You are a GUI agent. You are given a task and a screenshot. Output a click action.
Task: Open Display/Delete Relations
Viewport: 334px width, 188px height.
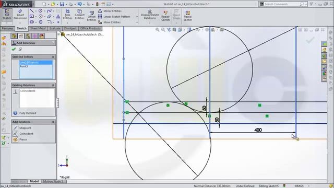click(x=150, y=15)
